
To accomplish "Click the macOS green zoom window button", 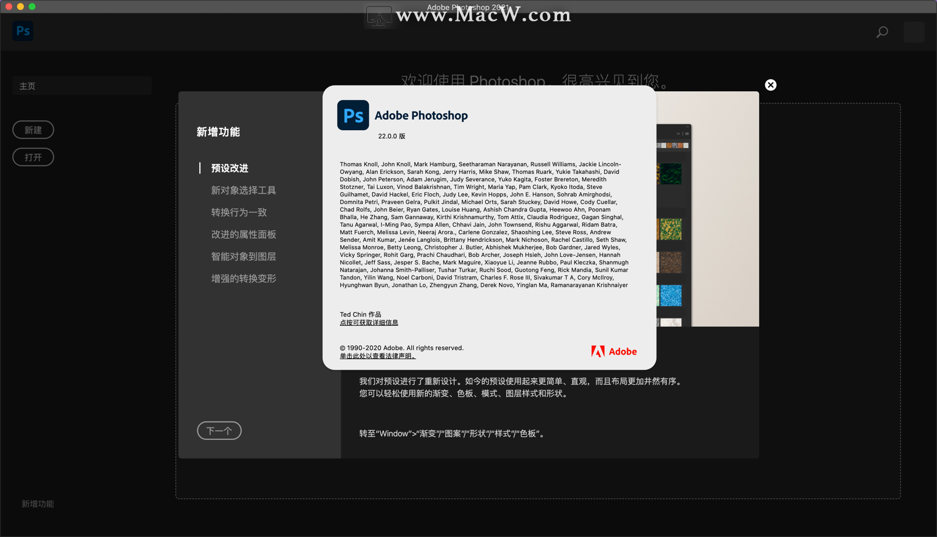I will tap(32, 6).
